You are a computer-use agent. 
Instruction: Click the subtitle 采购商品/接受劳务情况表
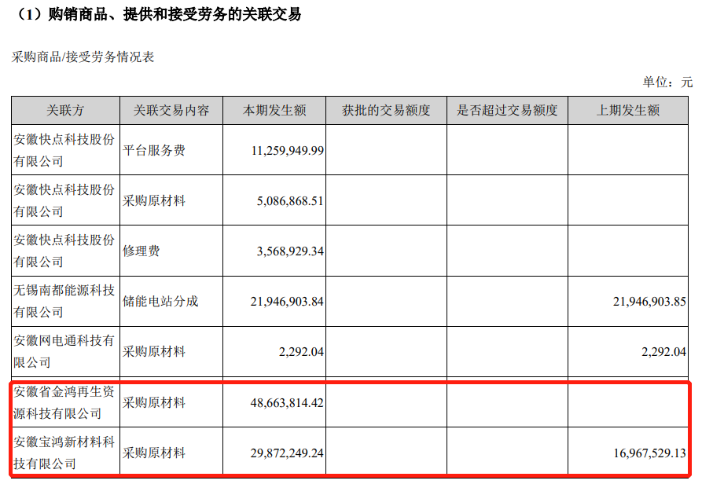coord(83,57)
